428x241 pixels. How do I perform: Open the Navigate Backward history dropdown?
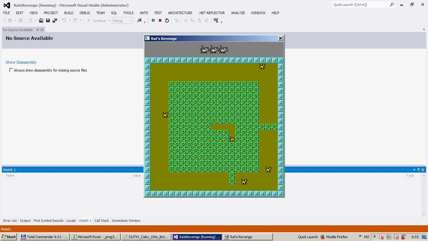[x=15, y=21]
